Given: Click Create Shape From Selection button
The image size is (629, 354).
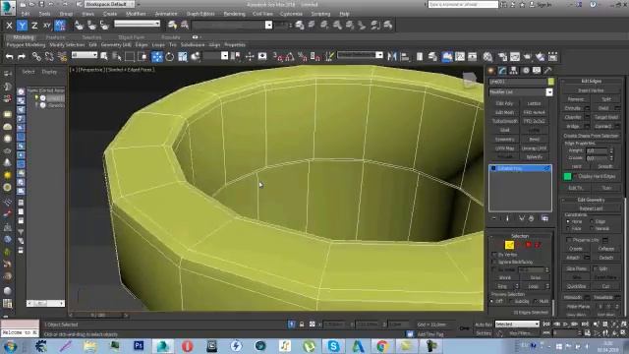Looking at the screenshot, I should click(x=591, y=136).
